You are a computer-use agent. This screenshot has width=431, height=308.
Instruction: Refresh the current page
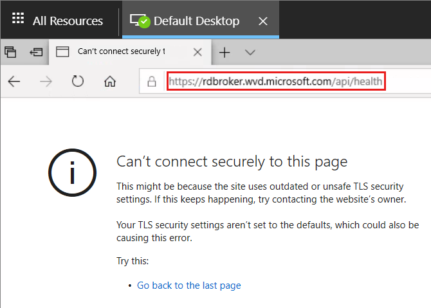tap(78, 82)
